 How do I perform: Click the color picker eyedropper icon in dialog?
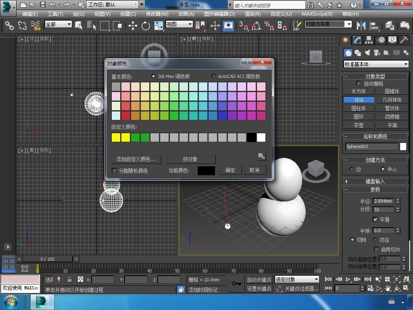coord(261,156)
